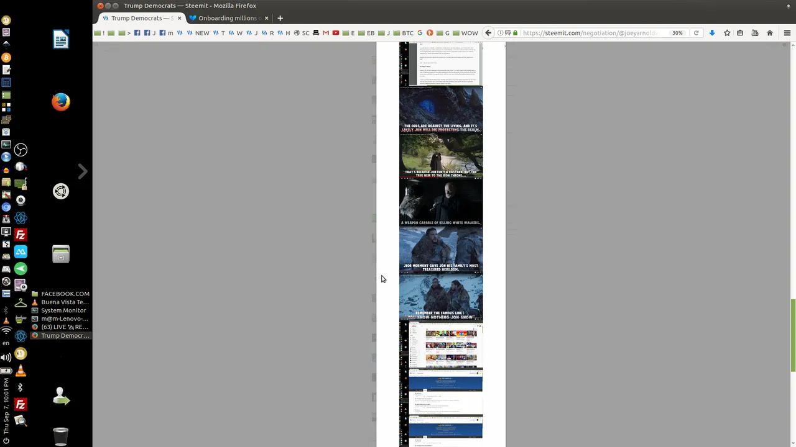Switch to m@m-Lenovo terminal window
The height and width of the screenshot is (447, 796).
[60, 318]
